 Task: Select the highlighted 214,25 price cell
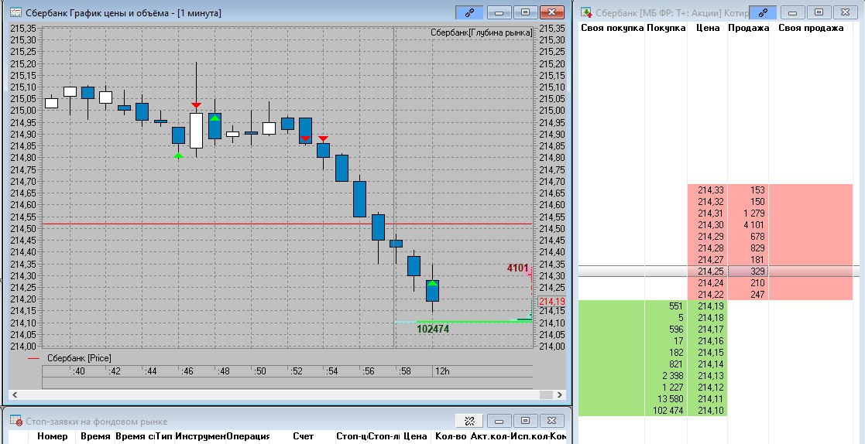708,271
